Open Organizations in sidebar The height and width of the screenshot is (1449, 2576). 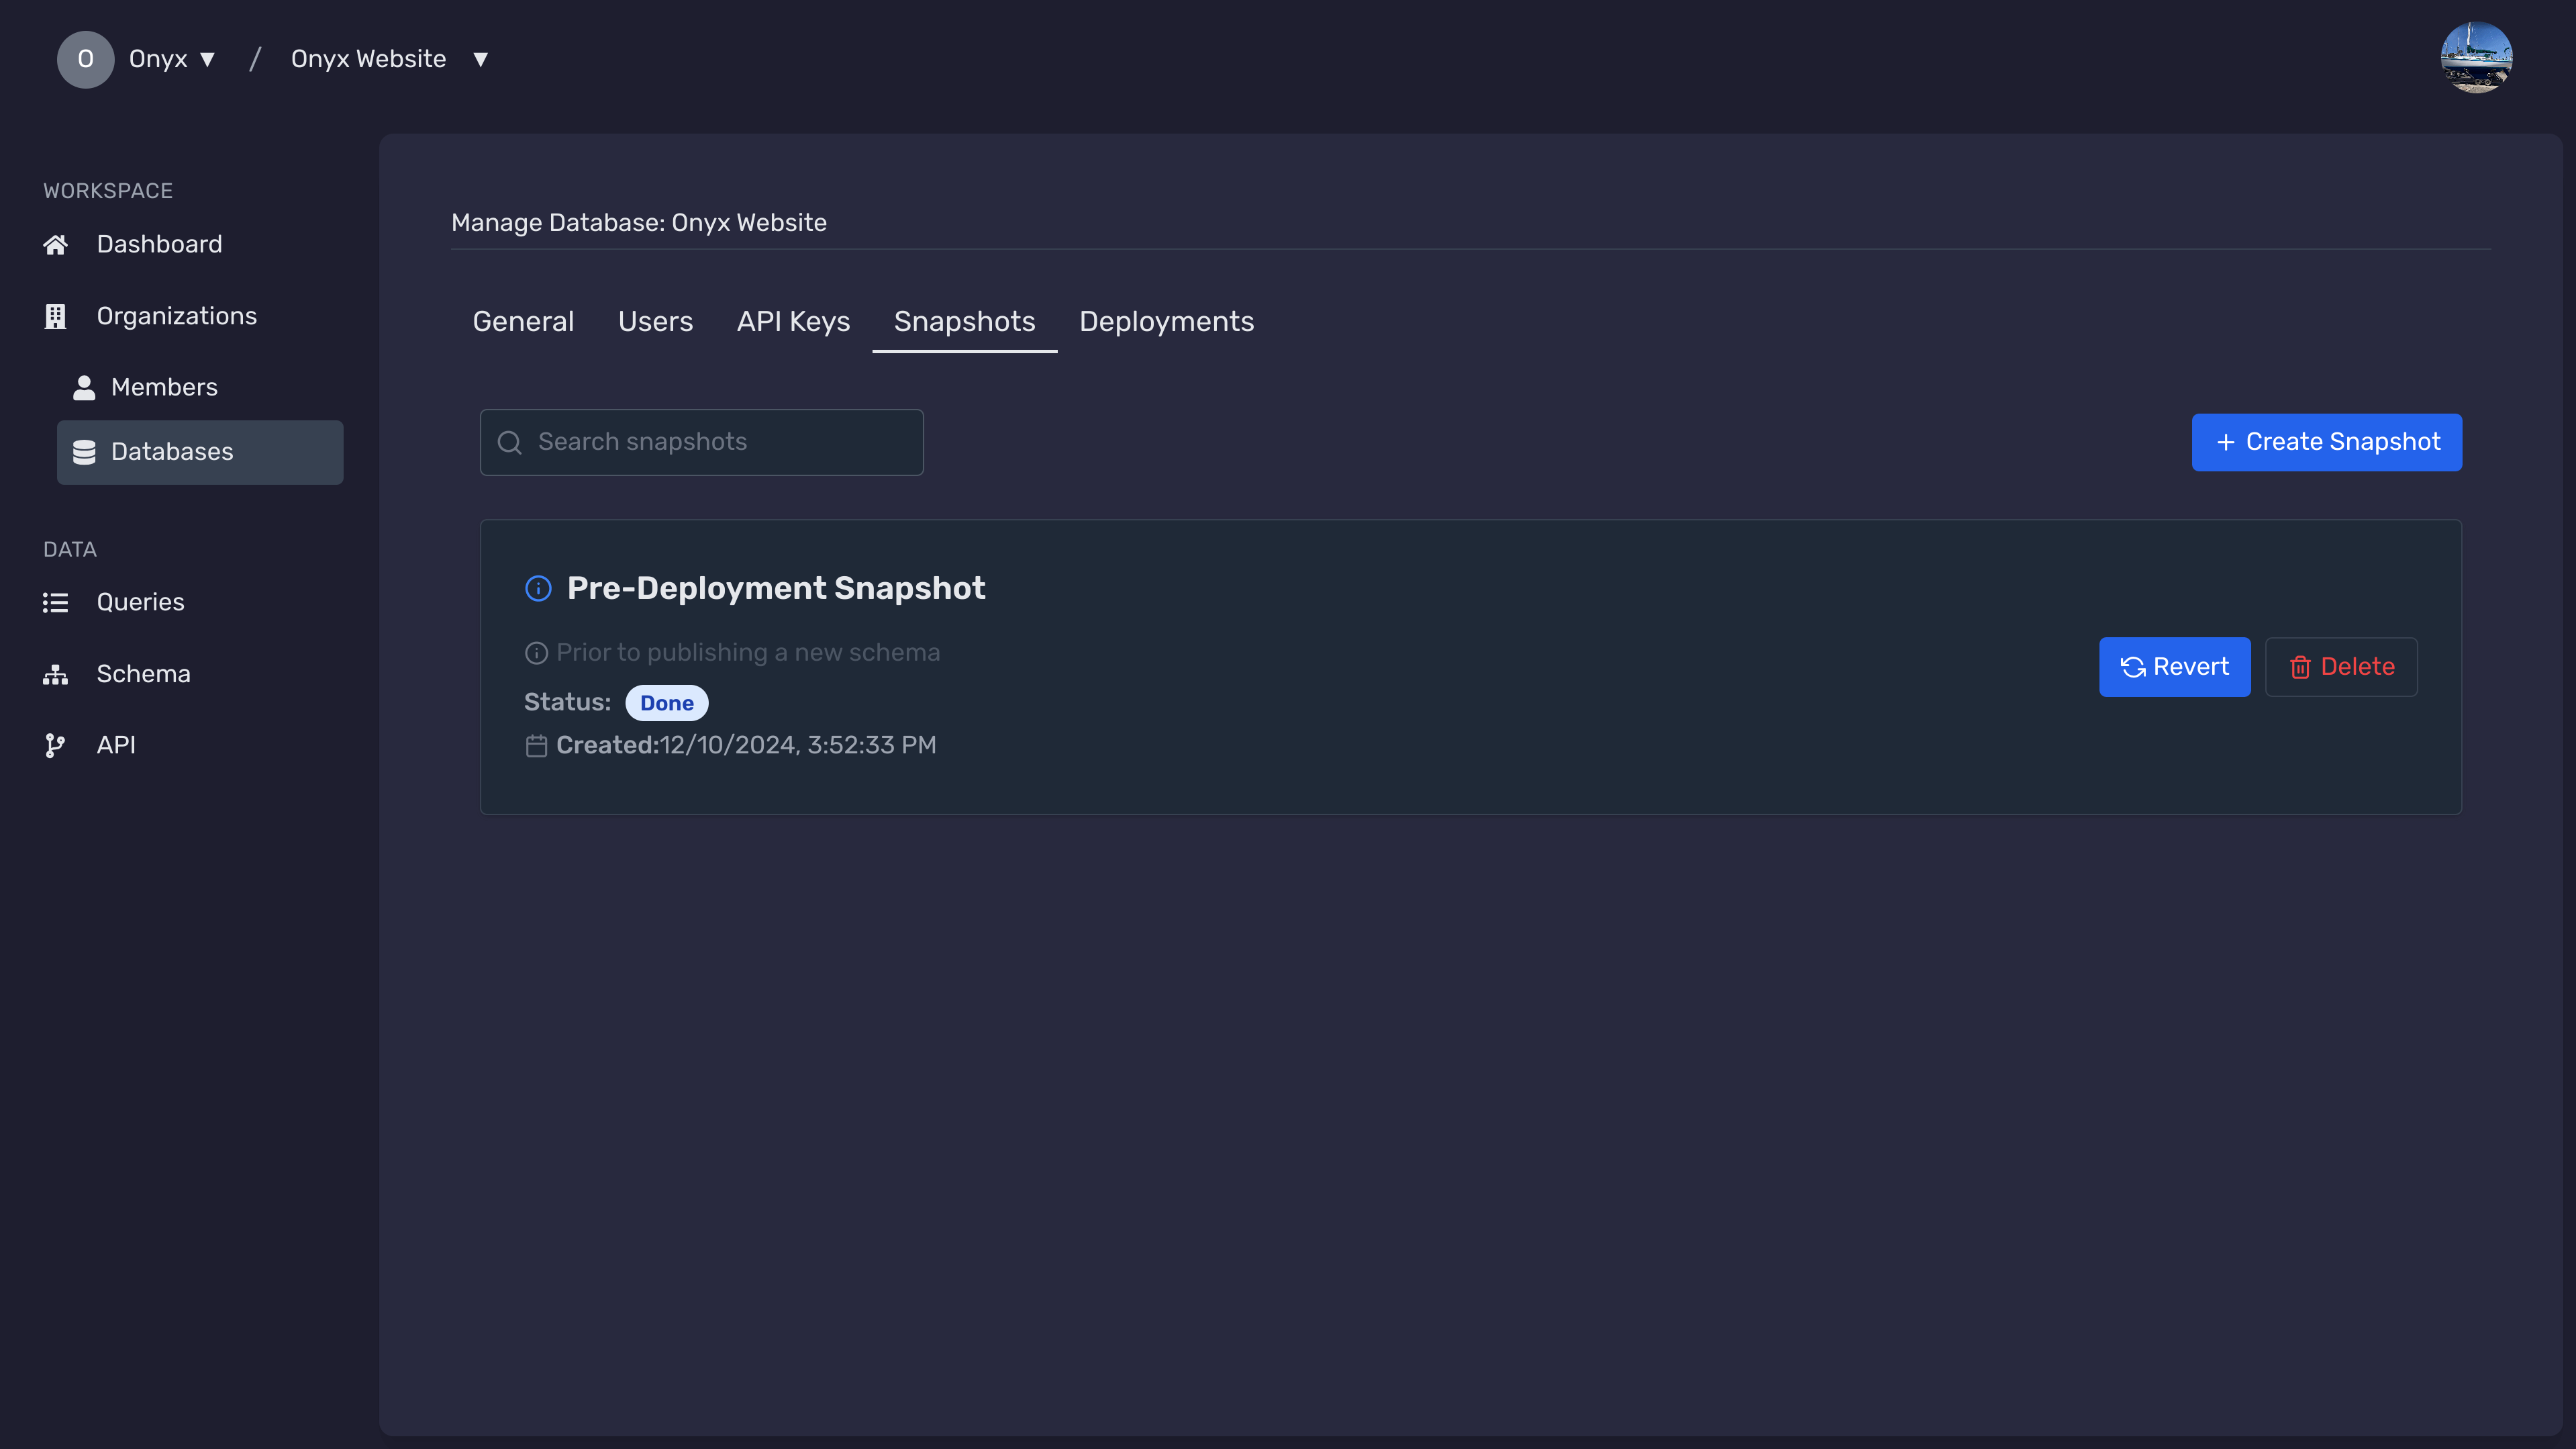pos(177,316)
